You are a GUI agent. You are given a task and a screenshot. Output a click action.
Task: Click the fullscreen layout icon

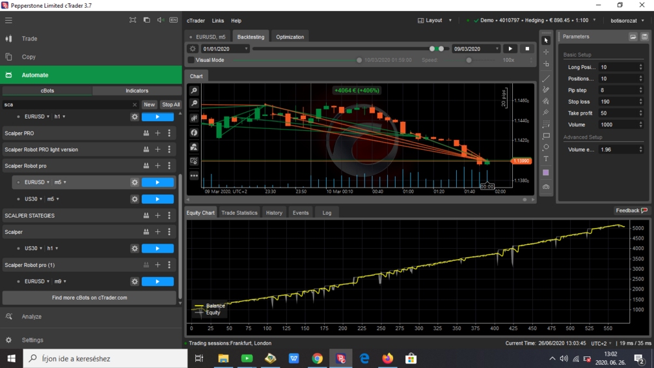coord(133,20)
